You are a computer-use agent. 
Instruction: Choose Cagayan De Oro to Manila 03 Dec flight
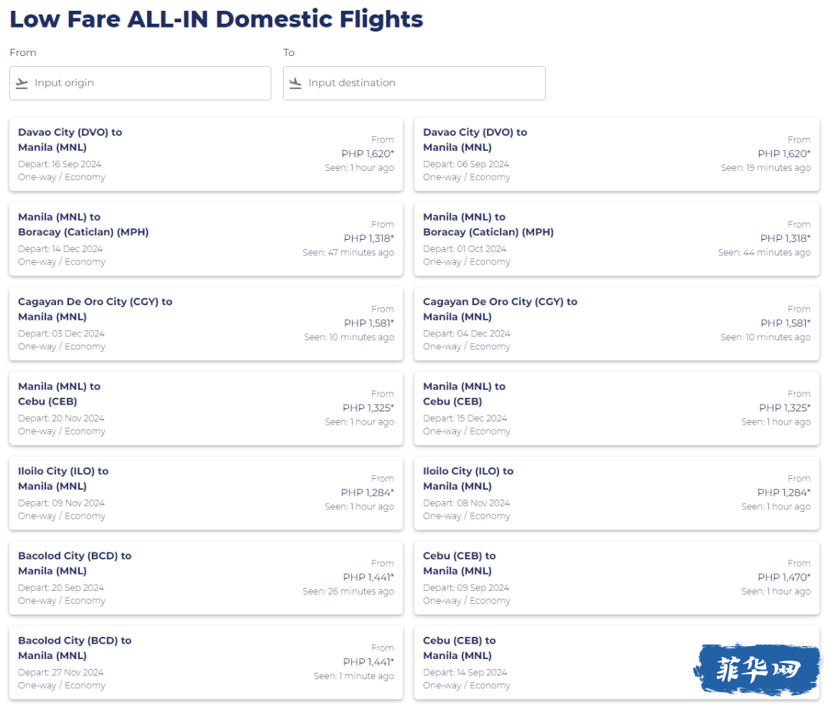coord(205,323)
